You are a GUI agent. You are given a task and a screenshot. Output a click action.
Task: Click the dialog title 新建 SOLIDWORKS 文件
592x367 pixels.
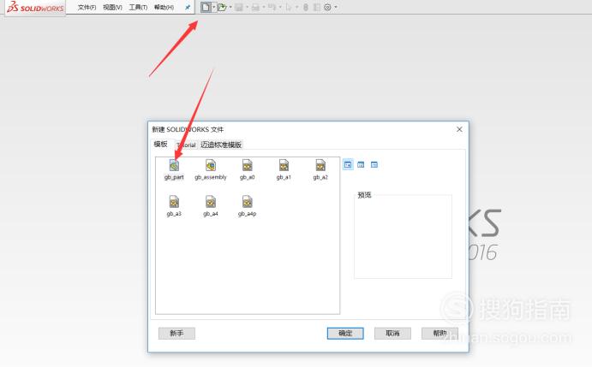pyautogui.click(x=188, y=129)
